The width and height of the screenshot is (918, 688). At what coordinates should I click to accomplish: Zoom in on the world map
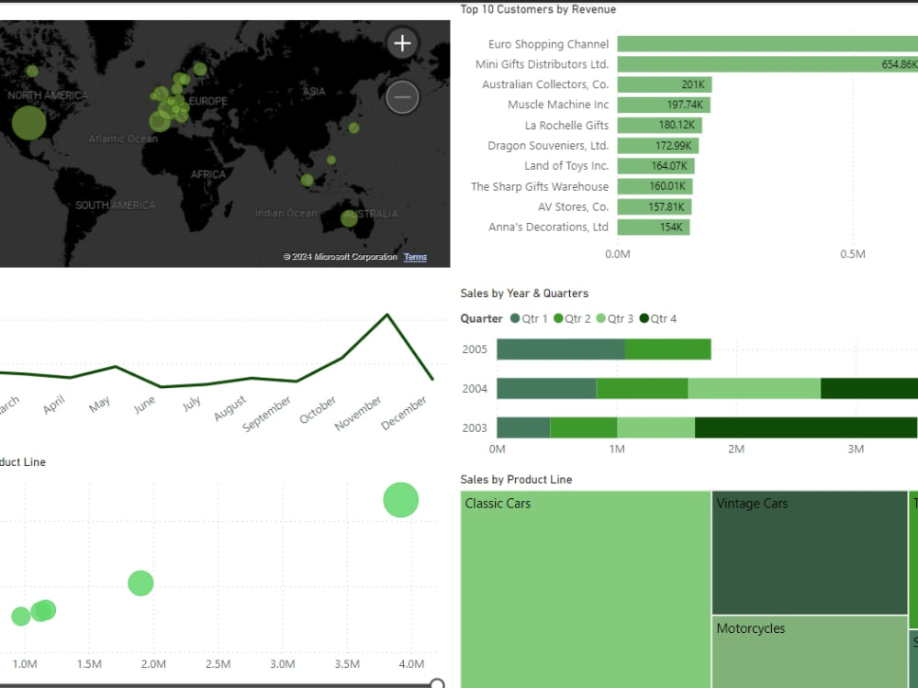[401, 42]
